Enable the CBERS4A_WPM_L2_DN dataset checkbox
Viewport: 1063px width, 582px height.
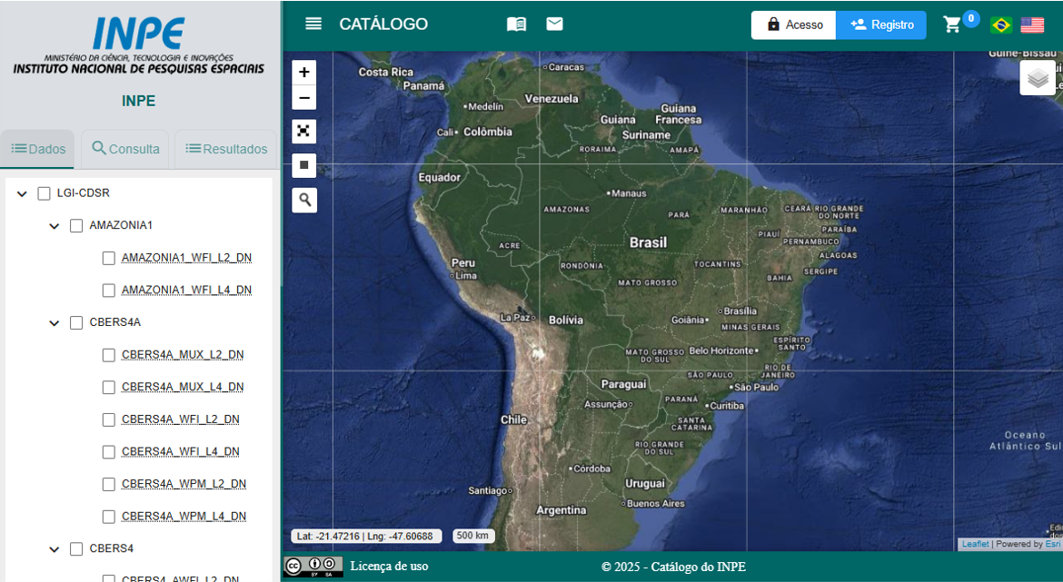coord(109,484)
